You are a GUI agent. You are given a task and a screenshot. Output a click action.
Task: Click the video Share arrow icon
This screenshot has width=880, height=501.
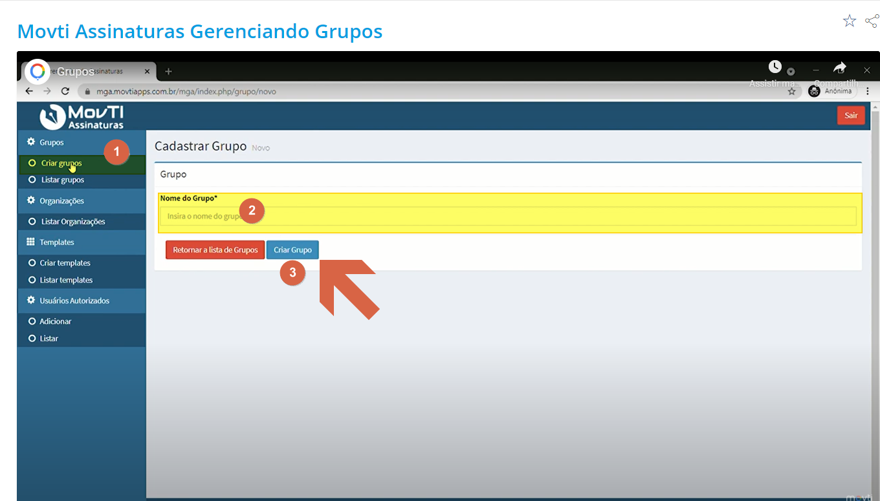pyautogui.click(x=839, y=67)
